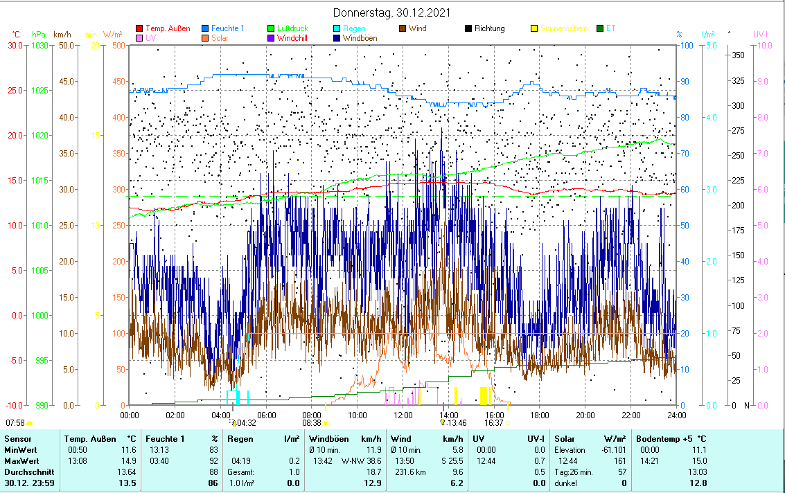Click the chart title Donnerstag, 30.12.2021
The width and height of the screenshot is (785, 493).
click(392, 13)
